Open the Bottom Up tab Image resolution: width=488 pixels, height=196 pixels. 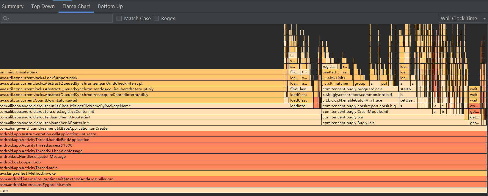[x=110, y=6]
